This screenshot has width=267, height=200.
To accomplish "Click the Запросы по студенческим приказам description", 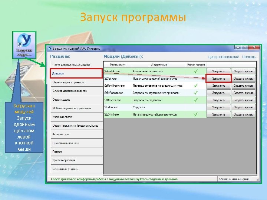I will tap(156, 93).
